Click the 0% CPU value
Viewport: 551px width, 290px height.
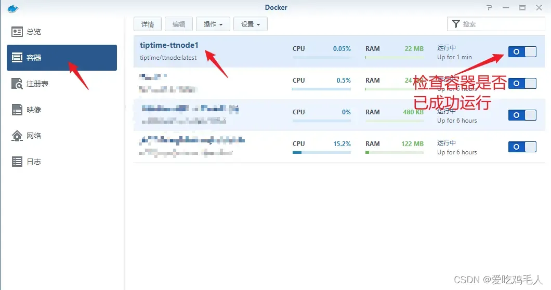(346, 112)
